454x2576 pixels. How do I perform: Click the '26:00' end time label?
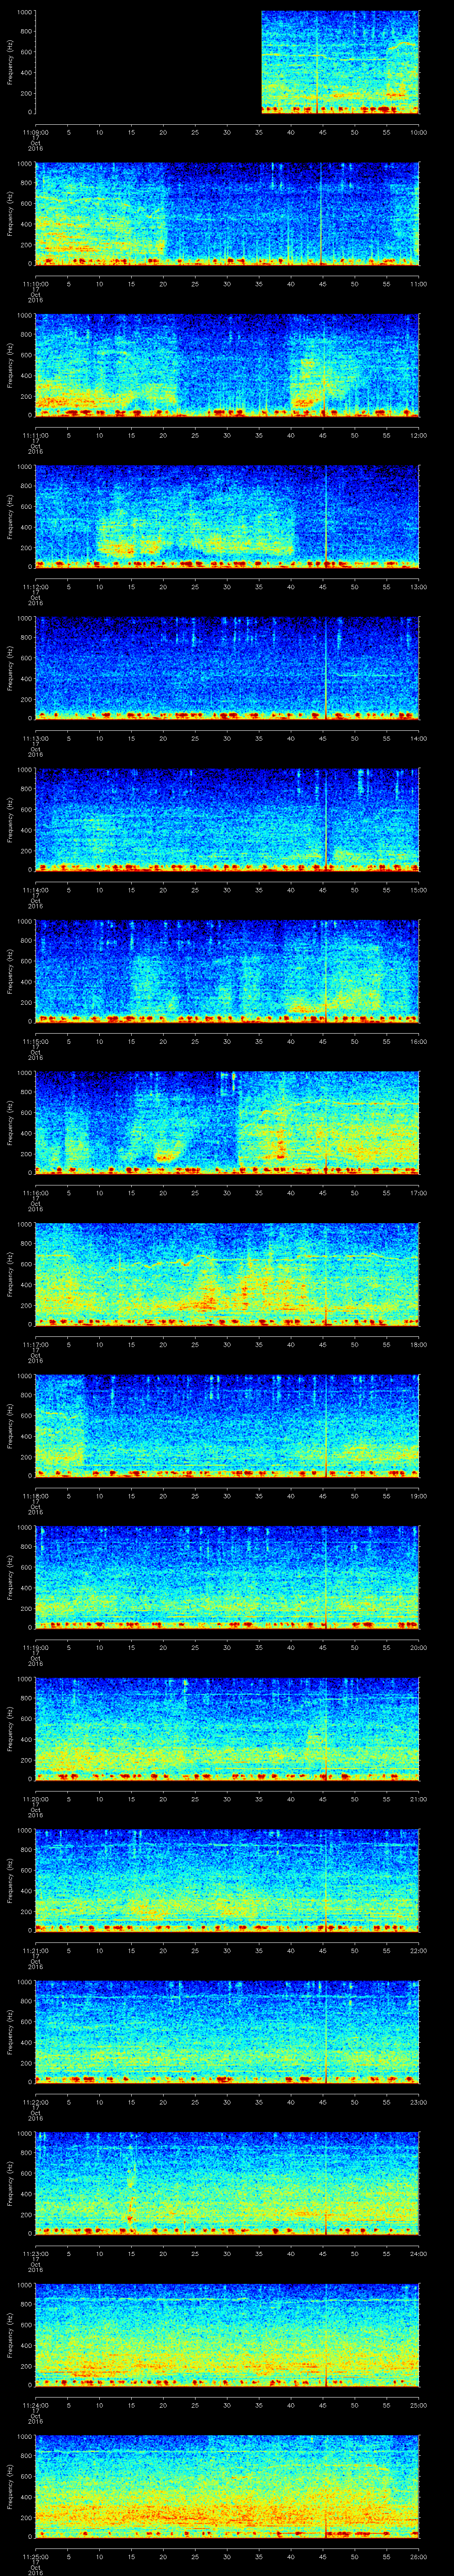[418, 2556]
